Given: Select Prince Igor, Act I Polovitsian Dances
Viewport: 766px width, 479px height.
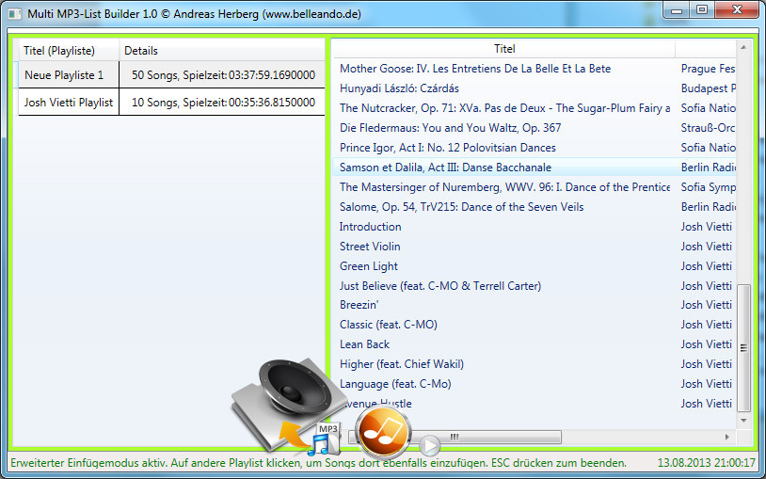Looking at the screenshot, I should [x=448, y=148].
